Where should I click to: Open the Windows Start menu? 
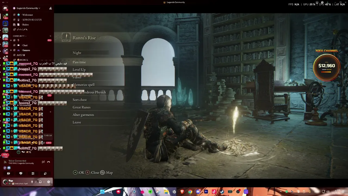point(102,192)
